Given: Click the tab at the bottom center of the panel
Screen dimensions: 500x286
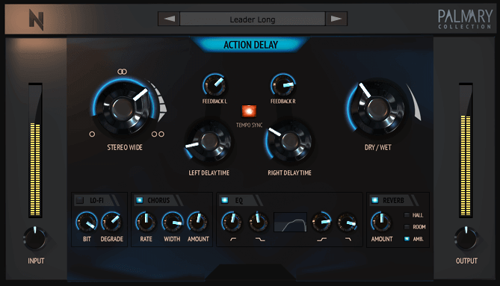Looking at the screenshot, I should (250, 273).
